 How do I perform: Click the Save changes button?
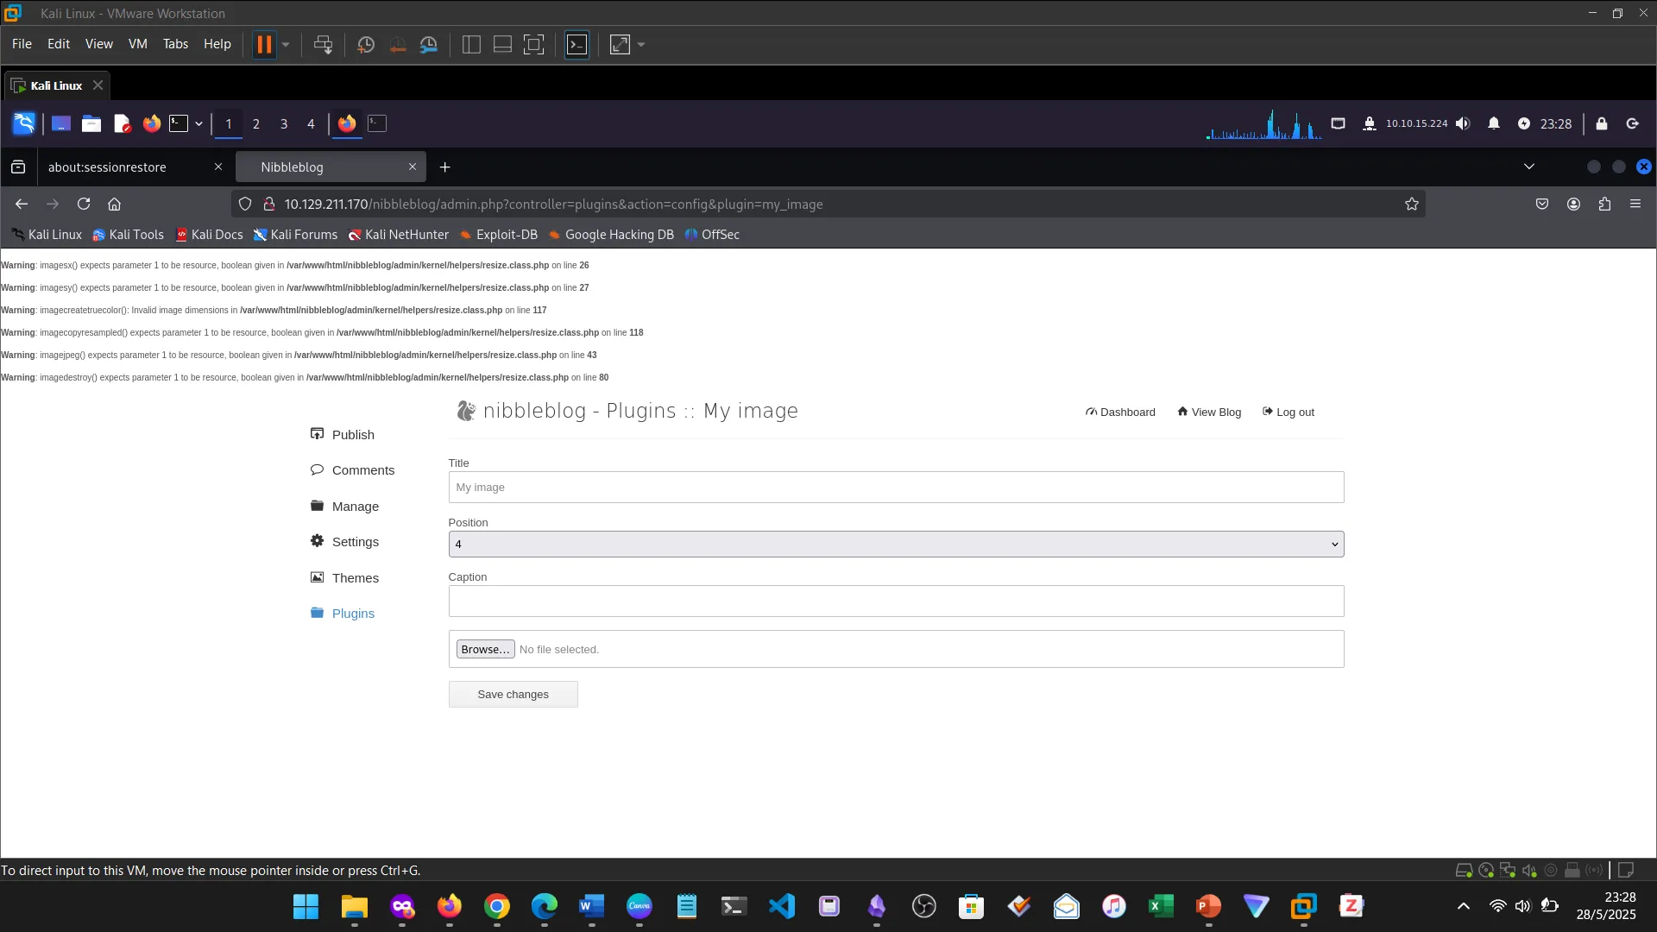[x=513, y=694]
